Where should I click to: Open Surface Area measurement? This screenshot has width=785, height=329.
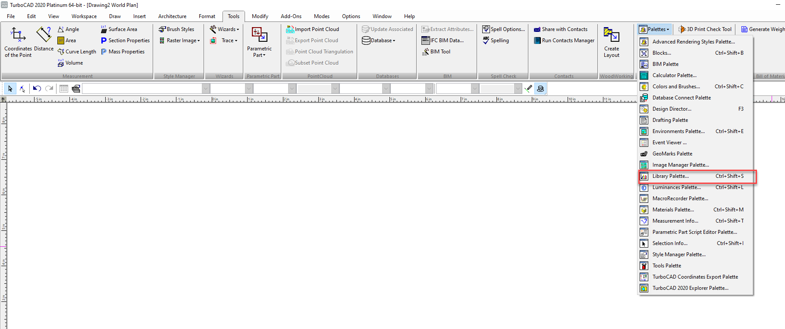pos(119,29)
